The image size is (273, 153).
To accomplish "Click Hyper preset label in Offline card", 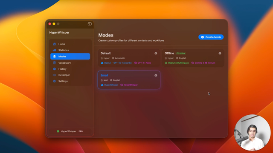I will pos(169,58).
